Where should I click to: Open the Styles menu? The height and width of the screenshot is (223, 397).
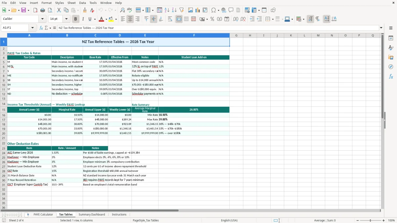(x=60, y=3)
